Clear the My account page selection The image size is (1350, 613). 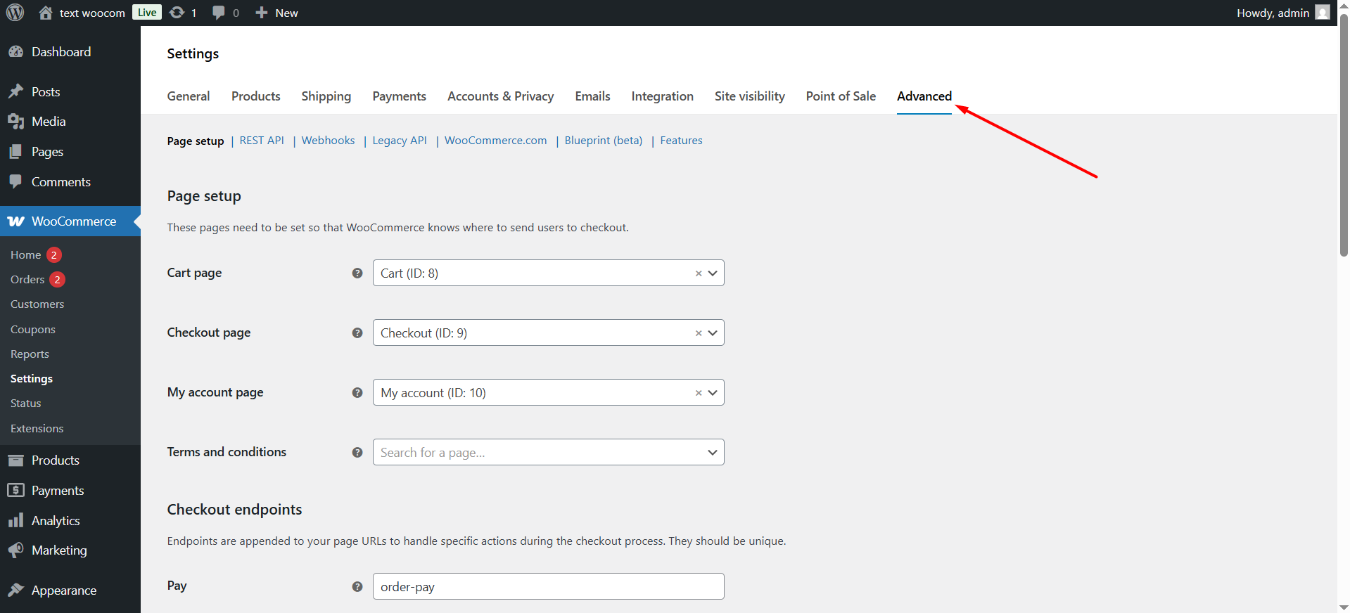[699, 393]
